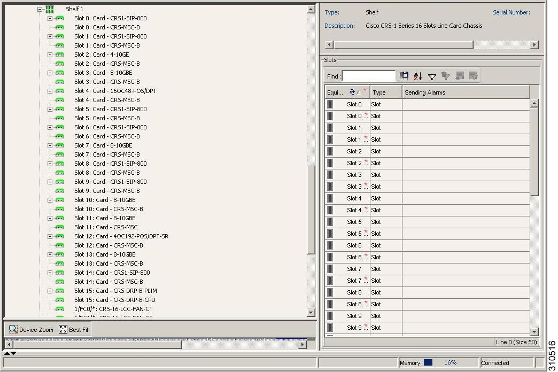Select Slot 5 row in Slots table

coord(354,222)
